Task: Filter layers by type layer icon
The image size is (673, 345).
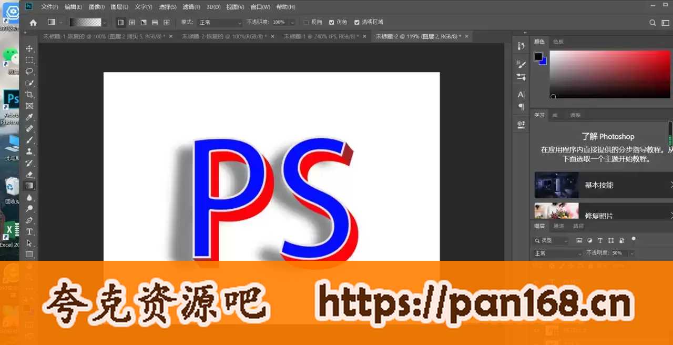Action: pos(600,240)
